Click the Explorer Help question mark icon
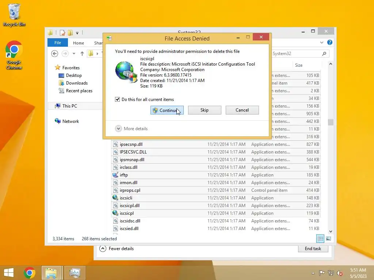The height and width of the screenshot is (280, 374). pos(330,42)
